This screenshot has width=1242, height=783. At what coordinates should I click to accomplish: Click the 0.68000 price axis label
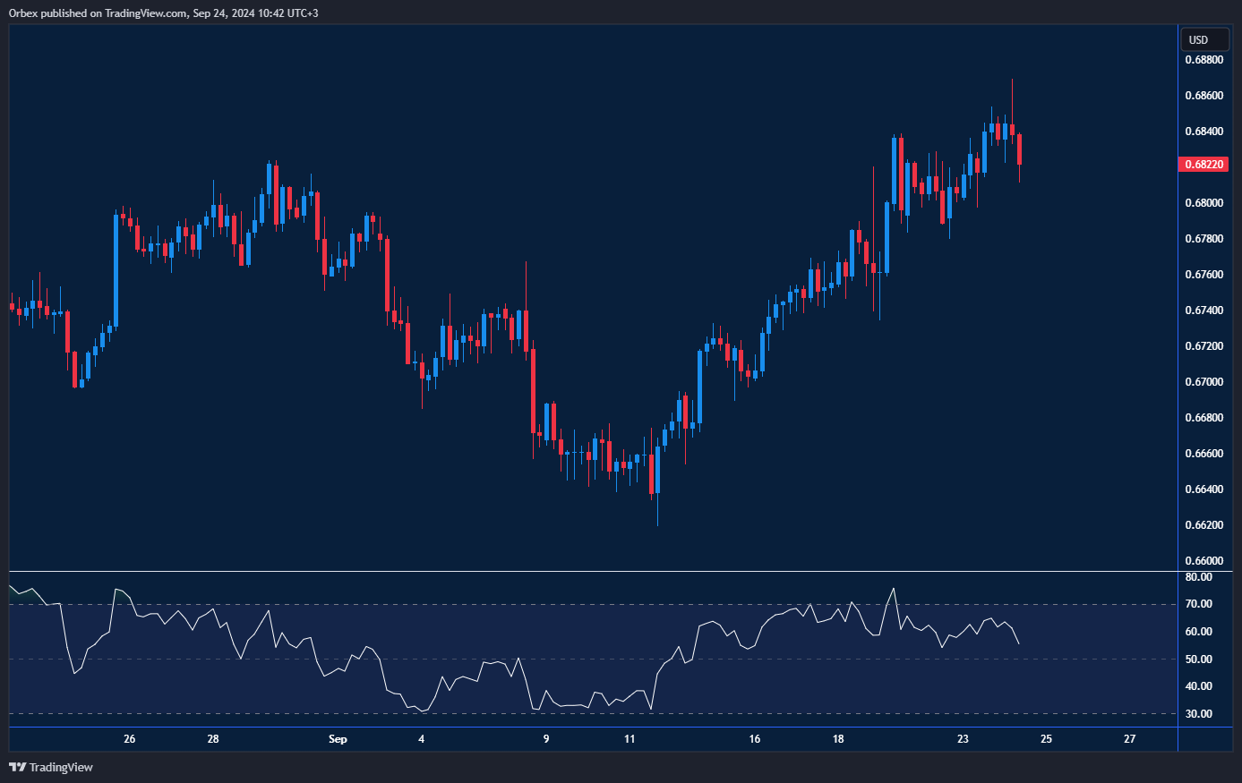1204,203
